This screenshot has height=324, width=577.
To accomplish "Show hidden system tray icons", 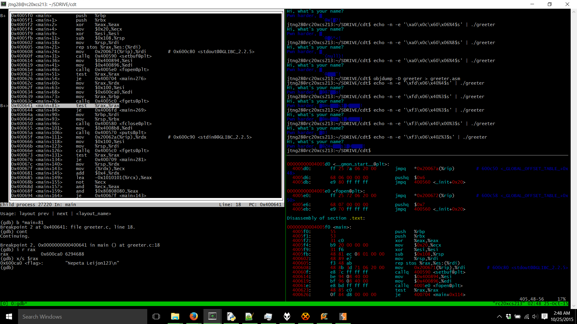I will point(499,316).
